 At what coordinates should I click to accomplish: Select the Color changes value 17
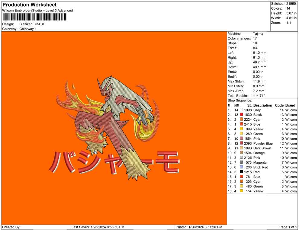click(x=255, y=38)
